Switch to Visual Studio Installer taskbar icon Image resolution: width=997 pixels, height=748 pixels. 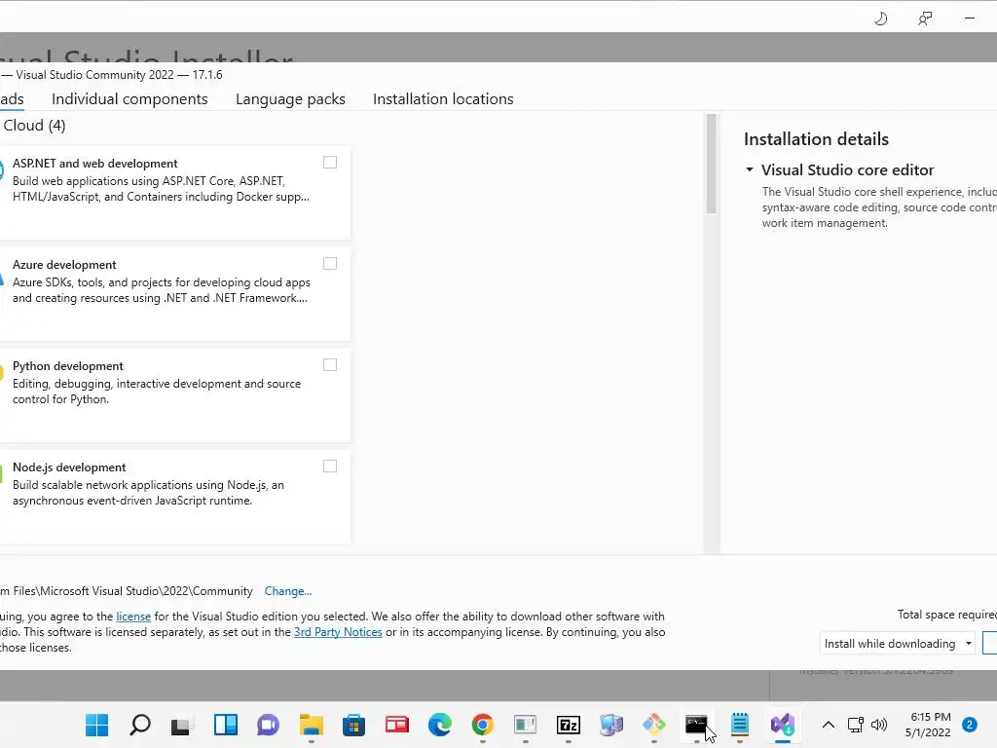tap(783, 725)
